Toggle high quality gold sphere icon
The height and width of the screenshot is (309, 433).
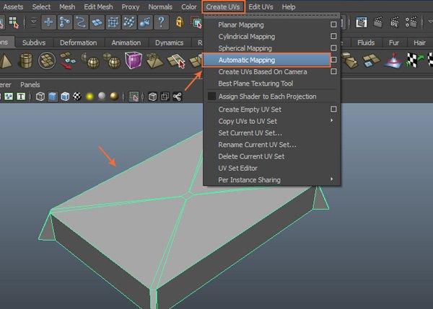(114, 97)
